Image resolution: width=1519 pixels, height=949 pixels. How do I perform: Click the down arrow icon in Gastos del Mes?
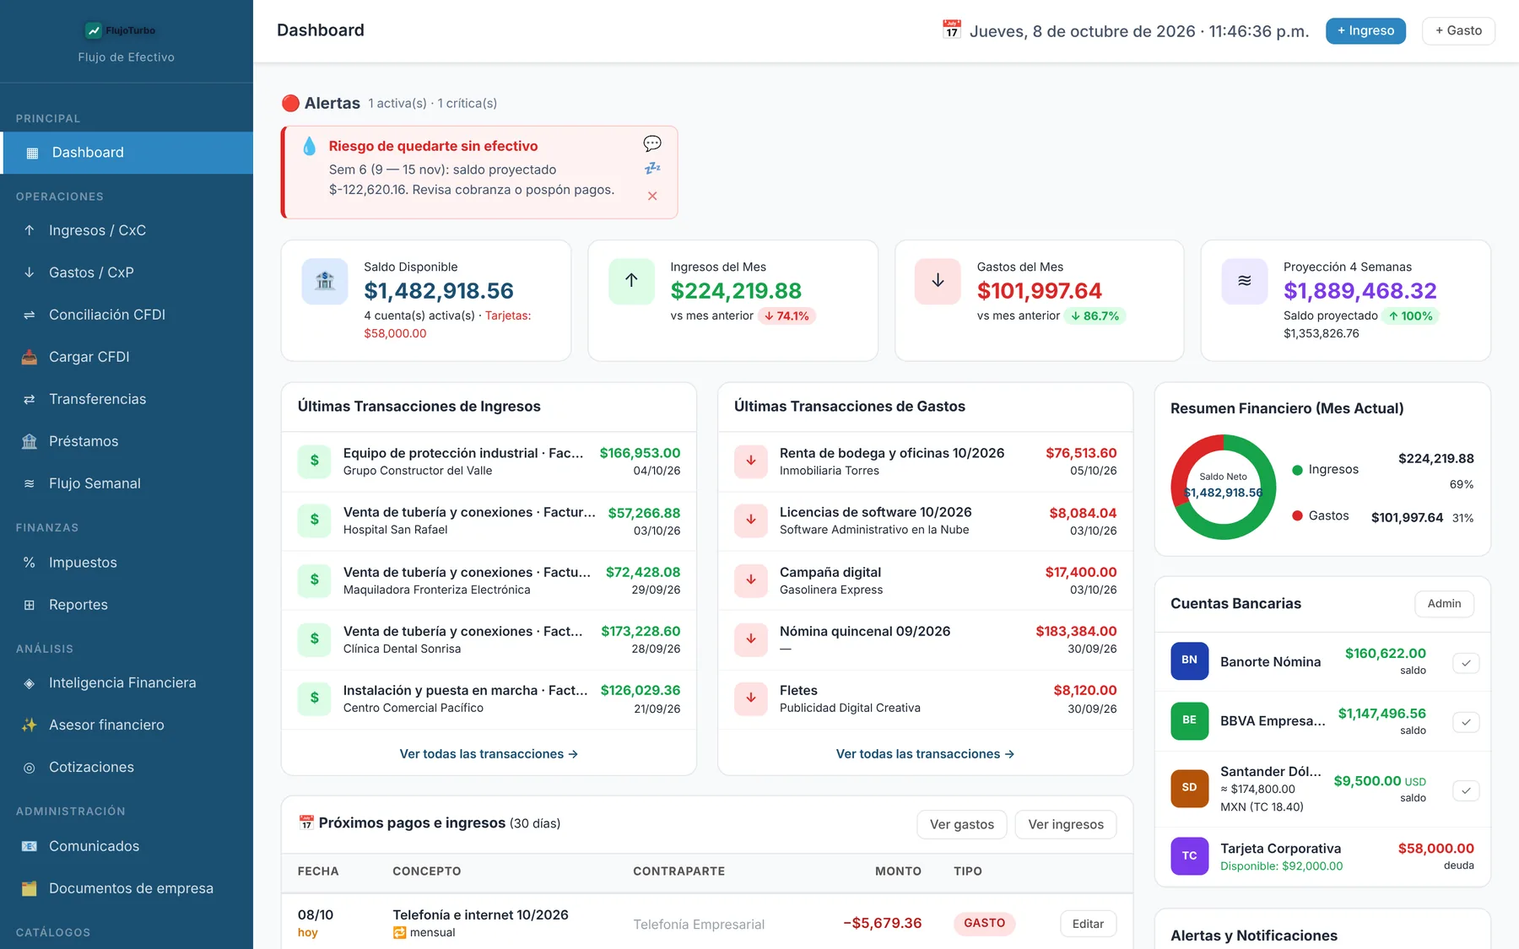coord(938,281)
